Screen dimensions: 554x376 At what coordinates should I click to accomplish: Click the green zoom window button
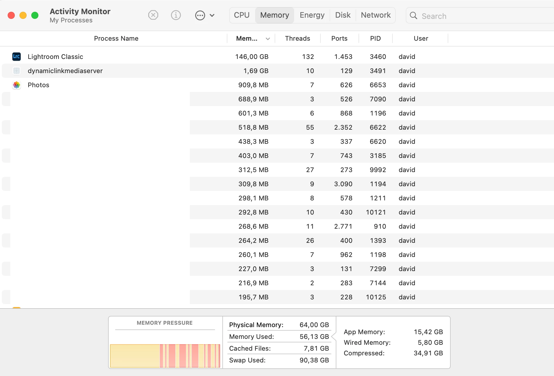click(x=35, y=15)
